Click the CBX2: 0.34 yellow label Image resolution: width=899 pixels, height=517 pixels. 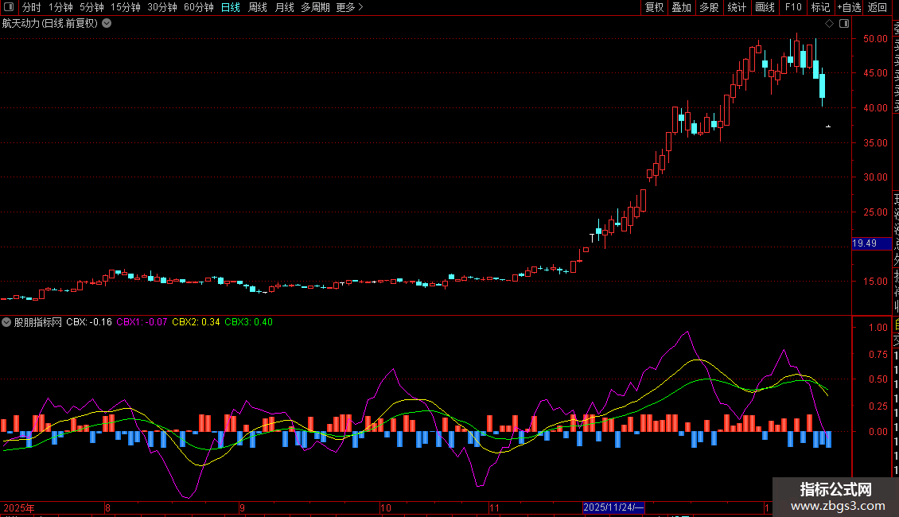(x=196, y=322)
